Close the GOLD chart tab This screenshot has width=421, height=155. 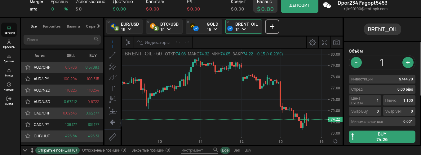point(188,22)
